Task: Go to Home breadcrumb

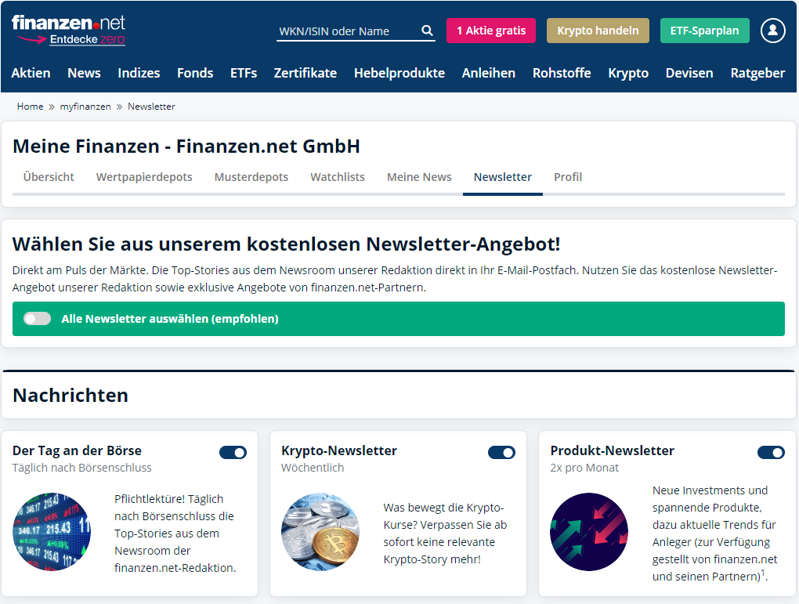Action: (30, 107)
